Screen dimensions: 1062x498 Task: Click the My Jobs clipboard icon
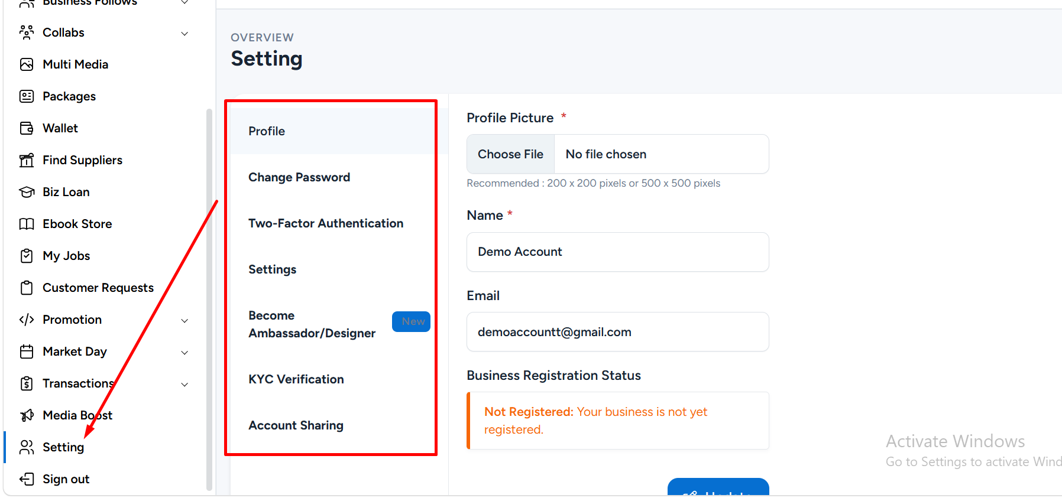27,256
